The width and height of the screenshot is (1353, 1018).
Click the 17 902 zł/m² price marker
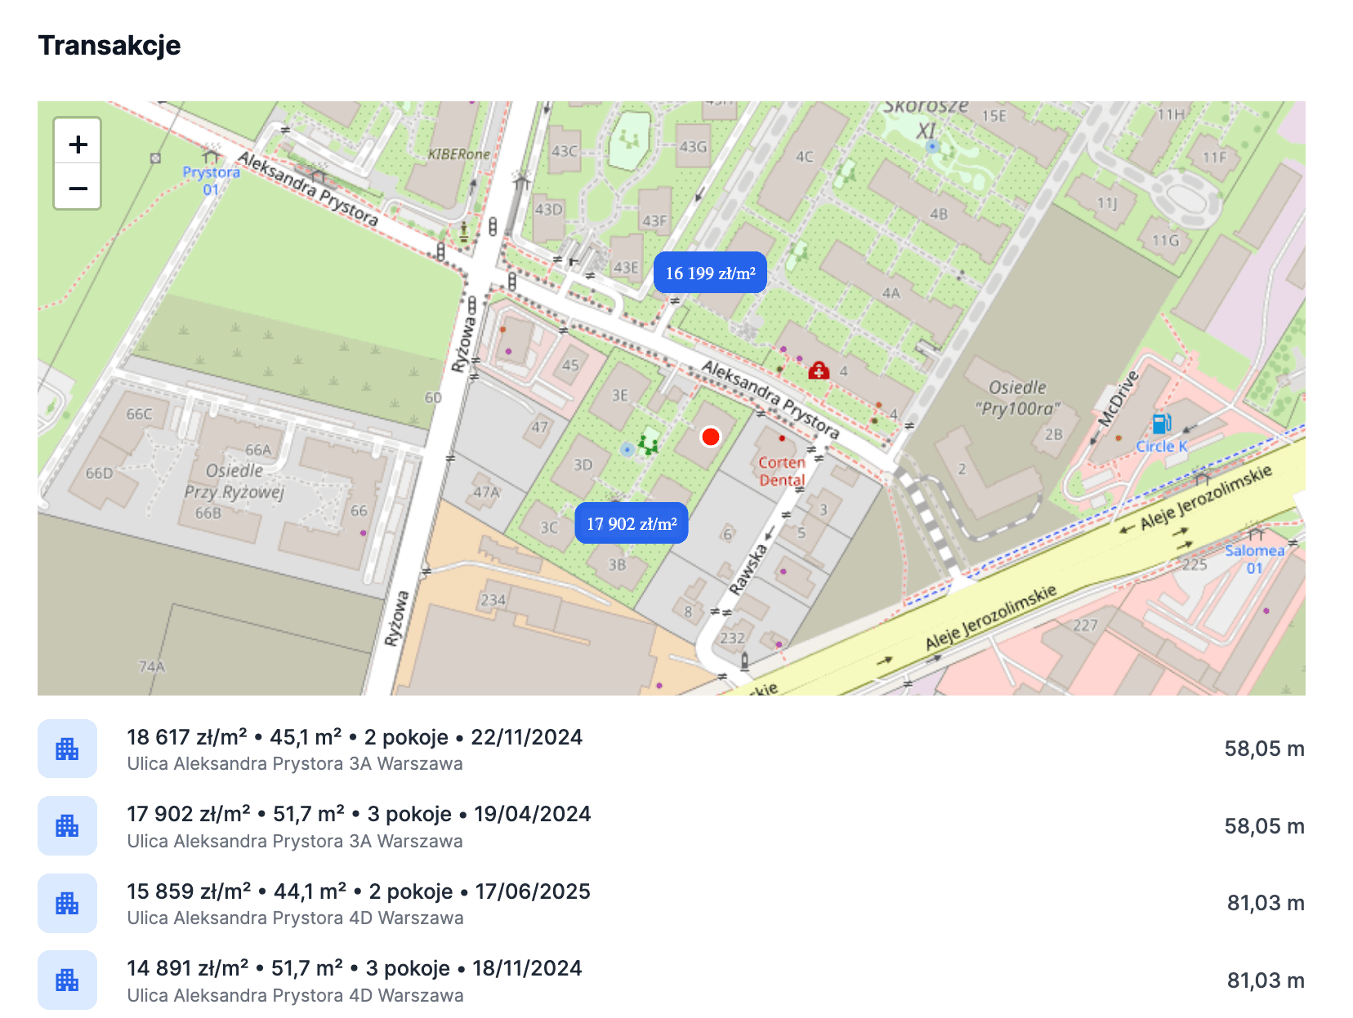coord(631,523)
